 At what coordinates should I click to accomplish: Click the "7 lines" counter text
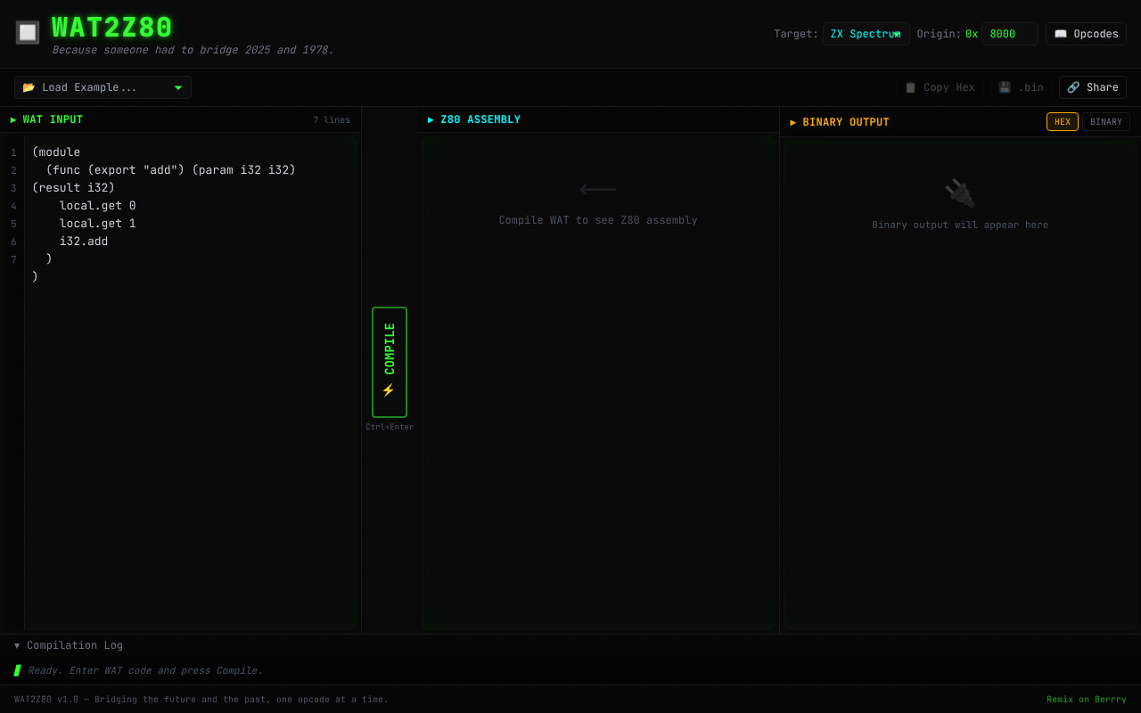tap(332, 120)
